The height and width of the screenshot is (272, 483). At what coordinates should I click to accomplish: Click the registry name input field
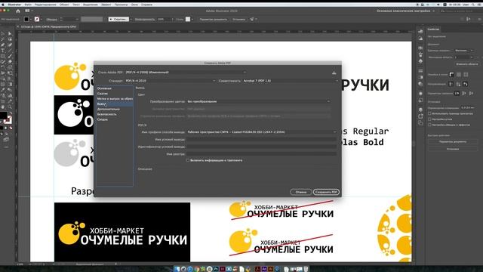click(262, 153)
